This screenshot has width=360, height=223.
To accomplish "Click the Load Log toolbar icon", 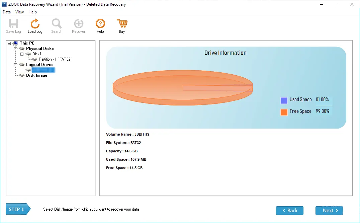I will click(35, 23).
